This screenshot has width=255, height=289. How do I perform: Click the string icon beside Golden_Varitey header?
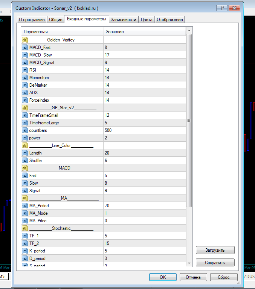(25, 40)
